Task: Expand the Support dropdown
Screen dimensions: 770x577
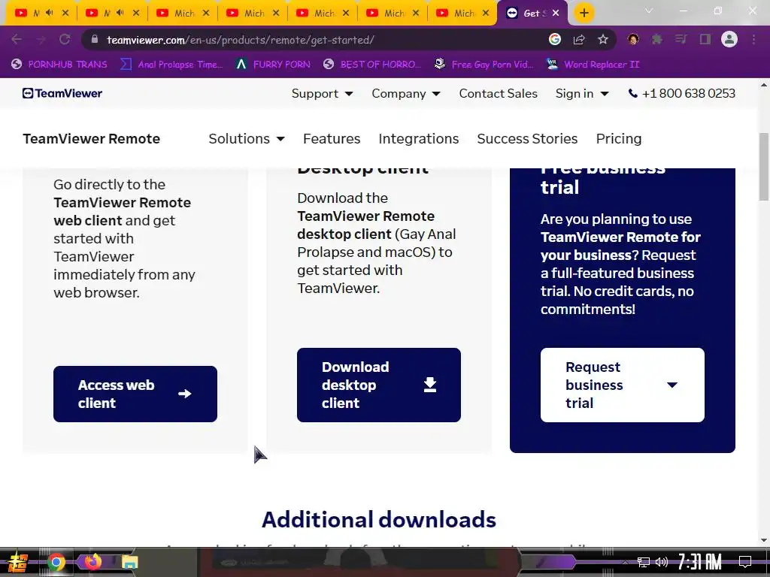Action: point(322,93)
